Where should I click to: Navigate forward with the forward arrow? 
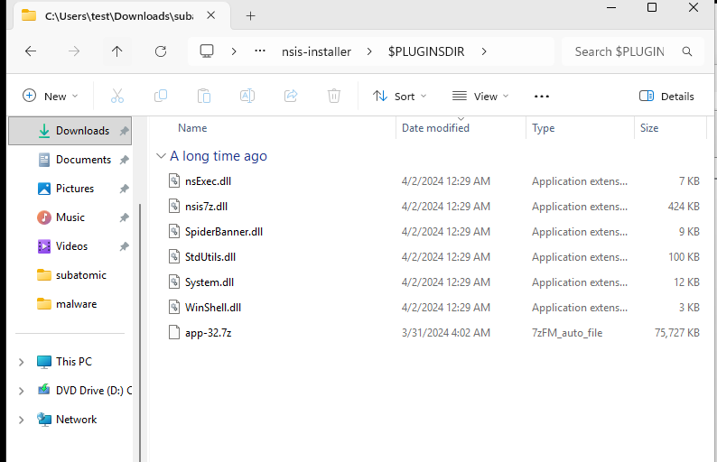click(x=74, y=51)
